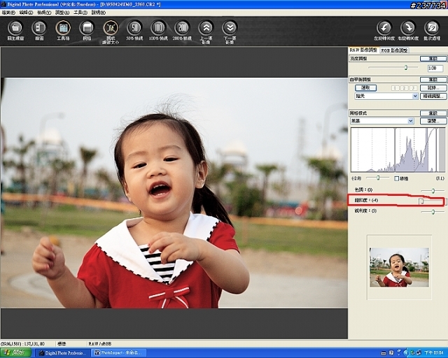The image size is (448, 358).
Task: Click the picture style 瀏覽 (browse) button
Action: [433, 121]
